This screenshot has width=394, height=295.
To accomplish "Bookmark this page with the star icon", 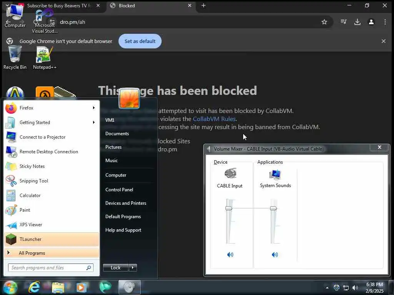I will coord(324,22).
